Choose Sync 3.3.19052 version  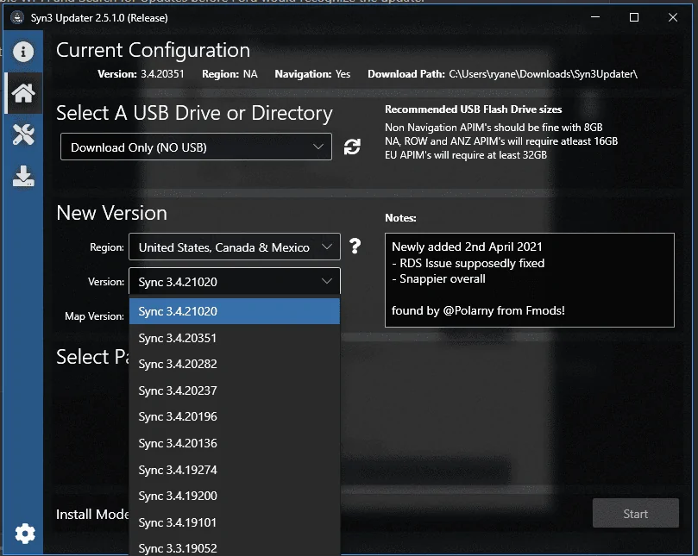click(x=235, y=547)
